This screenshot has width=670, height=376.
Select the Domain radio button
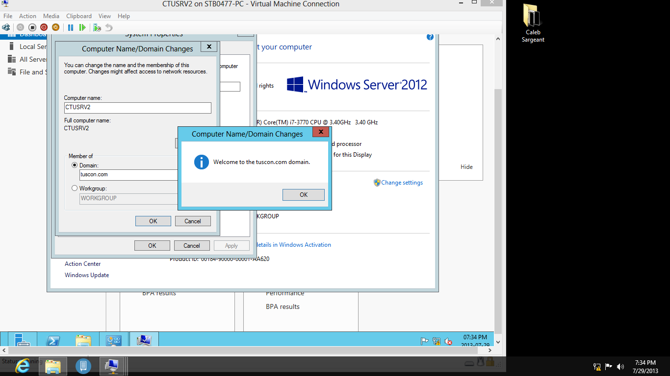pos(75,165)
